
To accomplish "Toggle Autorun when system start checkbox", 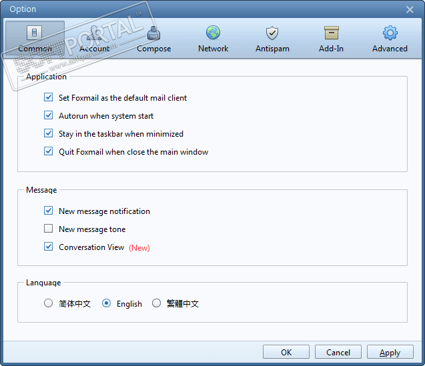I will [x=49, y=115].
